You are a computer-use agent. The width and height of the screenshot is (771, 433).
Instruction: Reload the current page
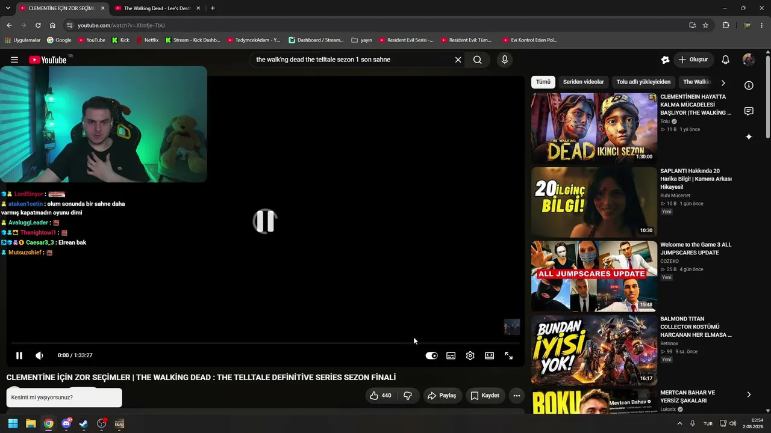[x=38, y=25]
